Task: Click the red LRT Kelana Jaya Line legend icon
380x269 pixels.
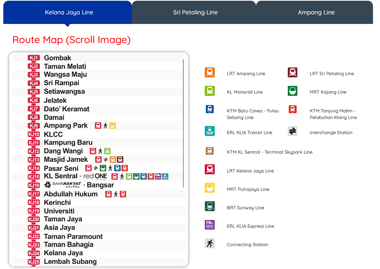Action: [210, 169]
